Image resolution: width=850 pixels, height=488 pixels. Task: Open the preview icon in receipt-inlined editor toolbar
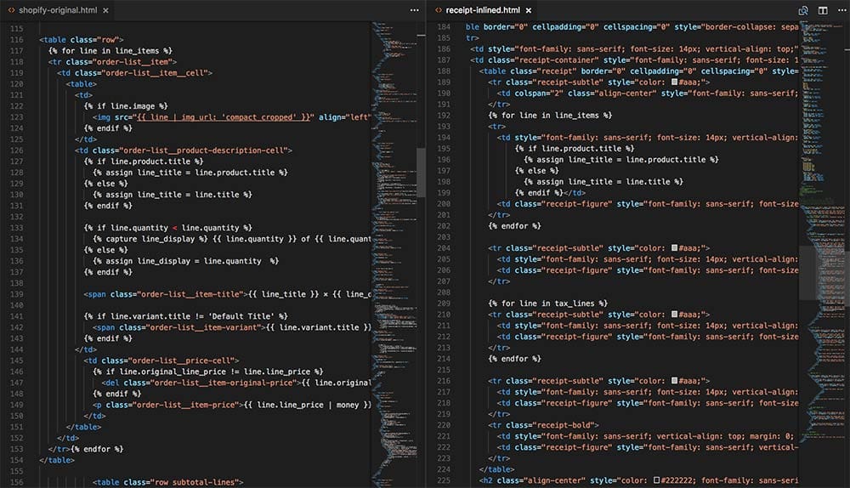coord(803,10)
